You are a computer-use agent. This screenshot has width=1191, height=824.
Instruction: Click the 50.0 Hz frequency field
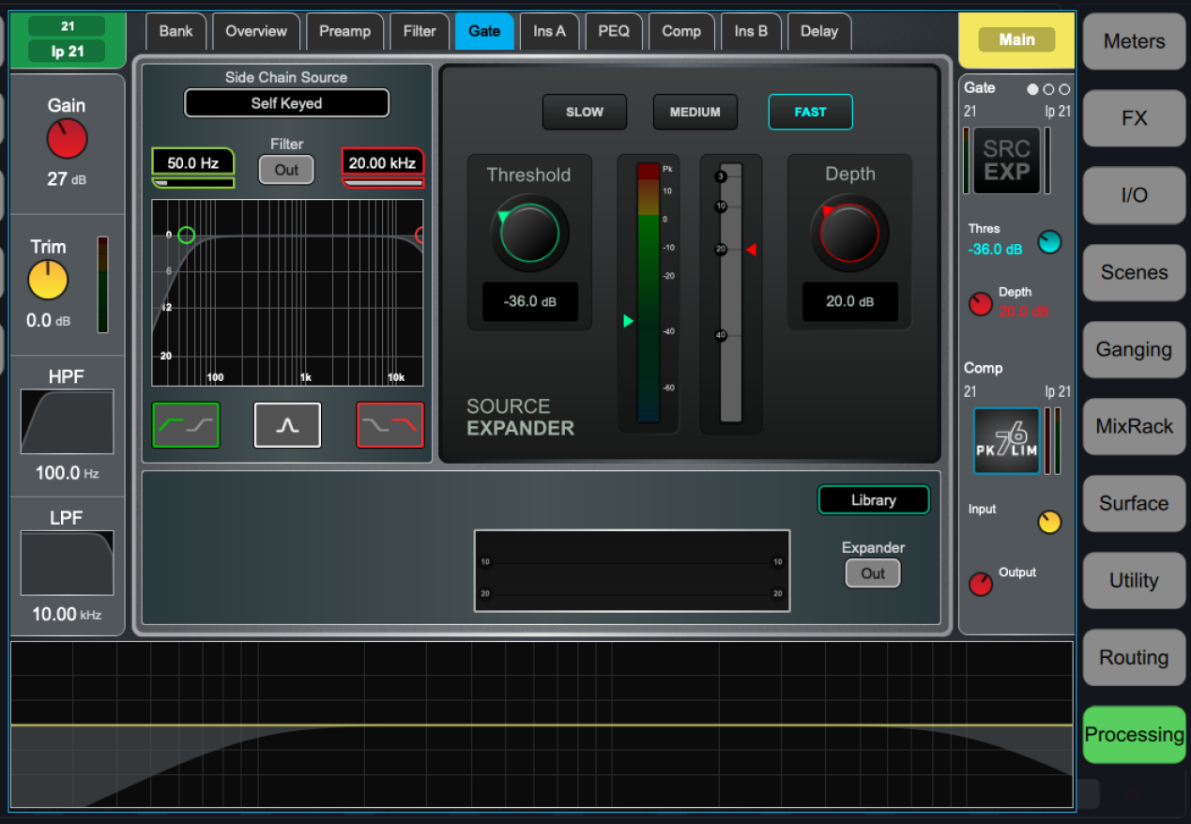coord(192,163)
